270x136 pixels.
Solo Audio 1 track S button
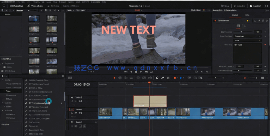pos(80,126)
